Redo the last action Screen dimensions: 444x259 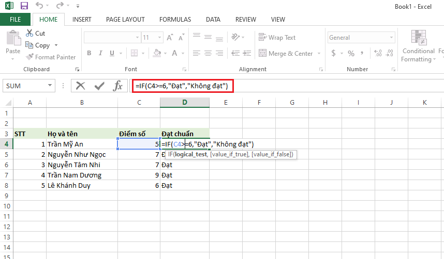(x=60, y=5)
